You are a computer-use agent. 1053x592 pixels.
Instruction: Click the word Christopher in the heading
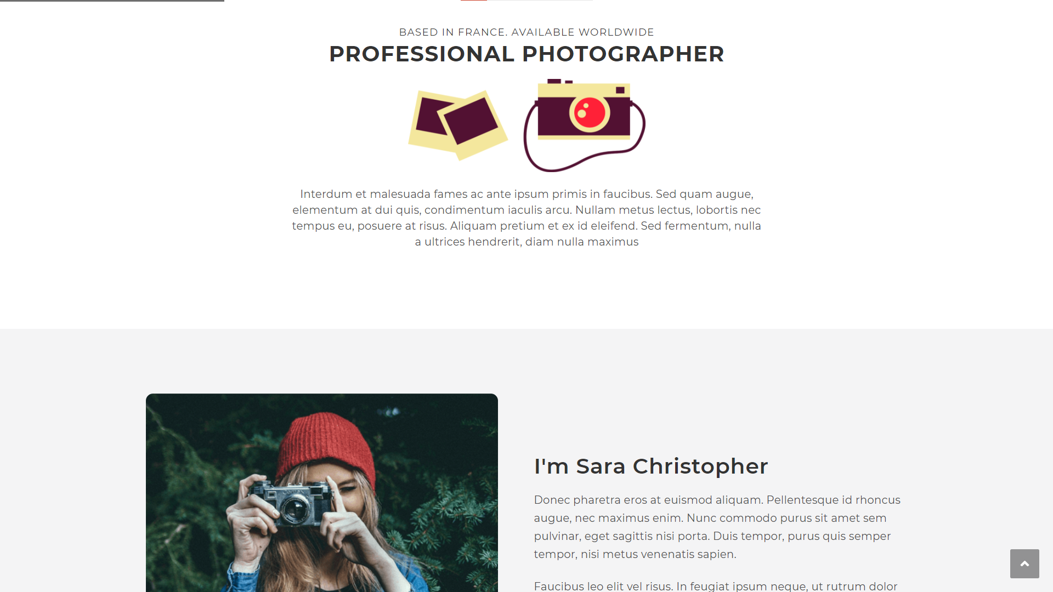click(x=700, y=466)
